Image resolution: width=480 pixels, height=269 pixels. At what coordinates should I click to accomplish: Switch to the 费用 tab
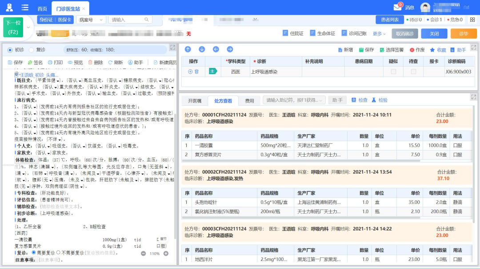pyautogui.click(x=249, y=101)
